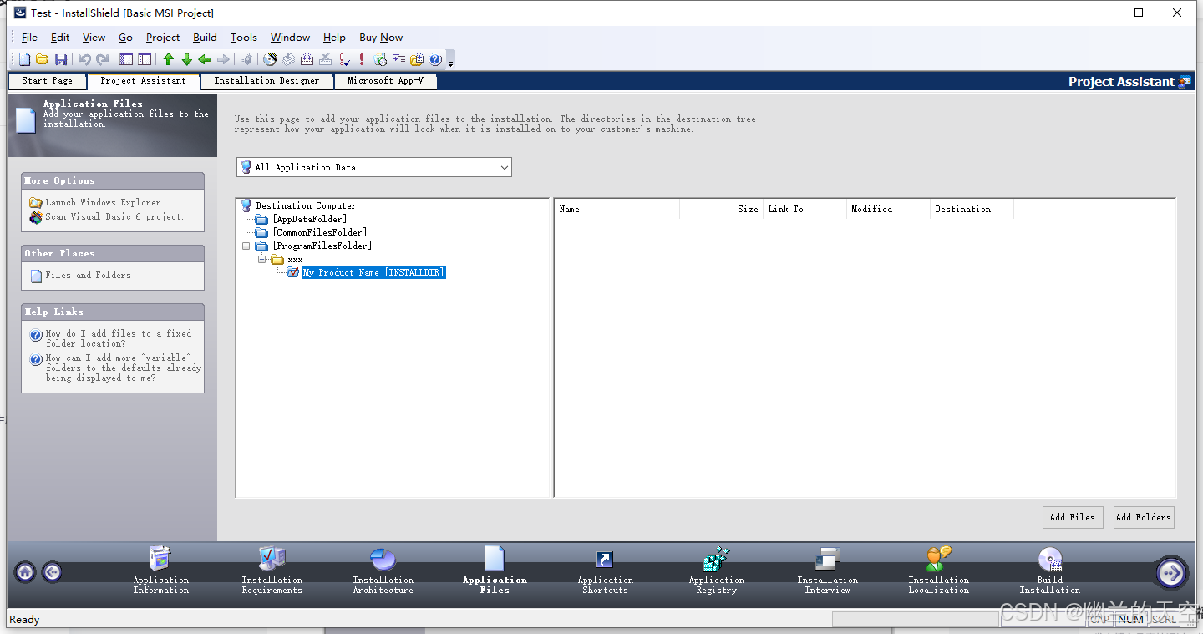This screenshot has width=1203, height=634.
Task: Click the green back arrow toolbar icon
Action: [x=205, y=59]
